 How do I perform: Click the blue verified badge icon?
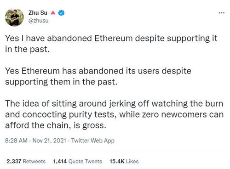(61, 13)
